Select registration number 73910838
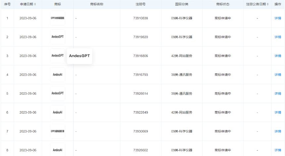Viewport: 285px width, 156px height. 141,18
